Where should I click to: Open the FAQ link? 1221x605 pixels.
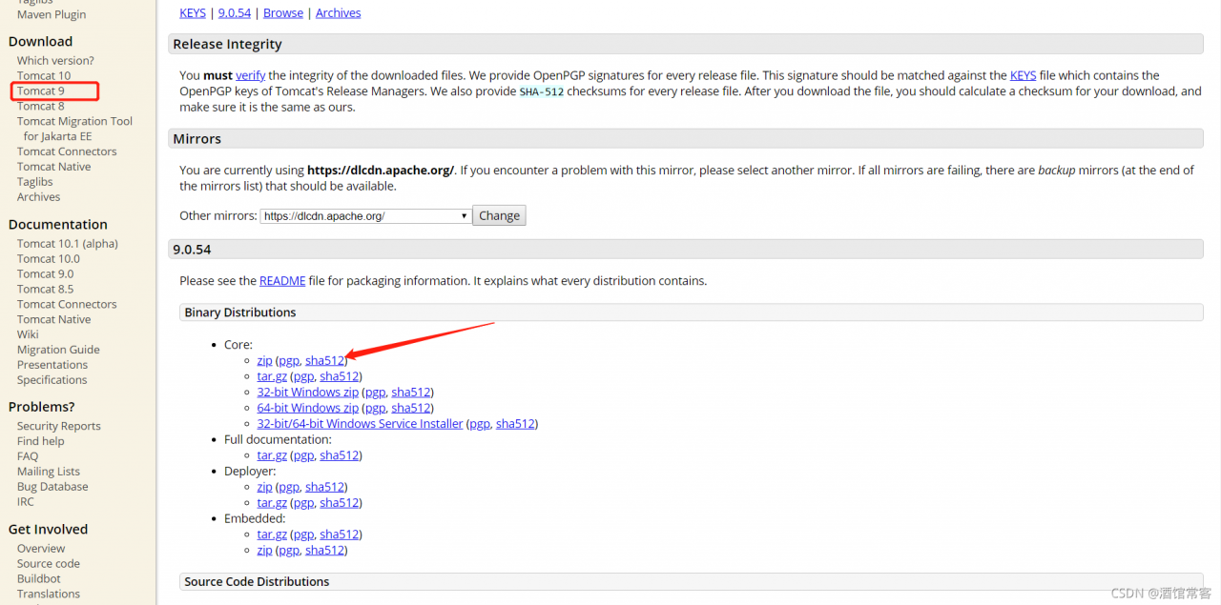(x=28, y=456)
